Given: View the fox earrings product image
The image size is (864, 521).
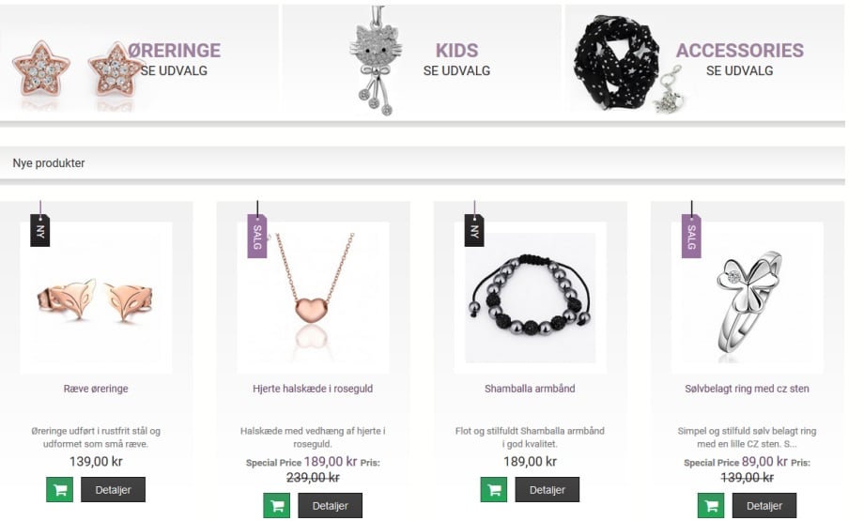Looking at the screenshot, I should [x=96, y=298].
